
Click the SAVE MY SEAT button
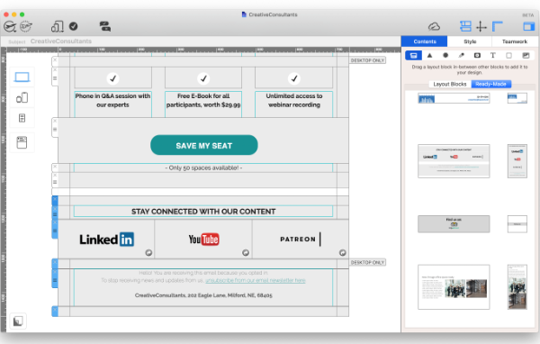[x=204, y=146]
